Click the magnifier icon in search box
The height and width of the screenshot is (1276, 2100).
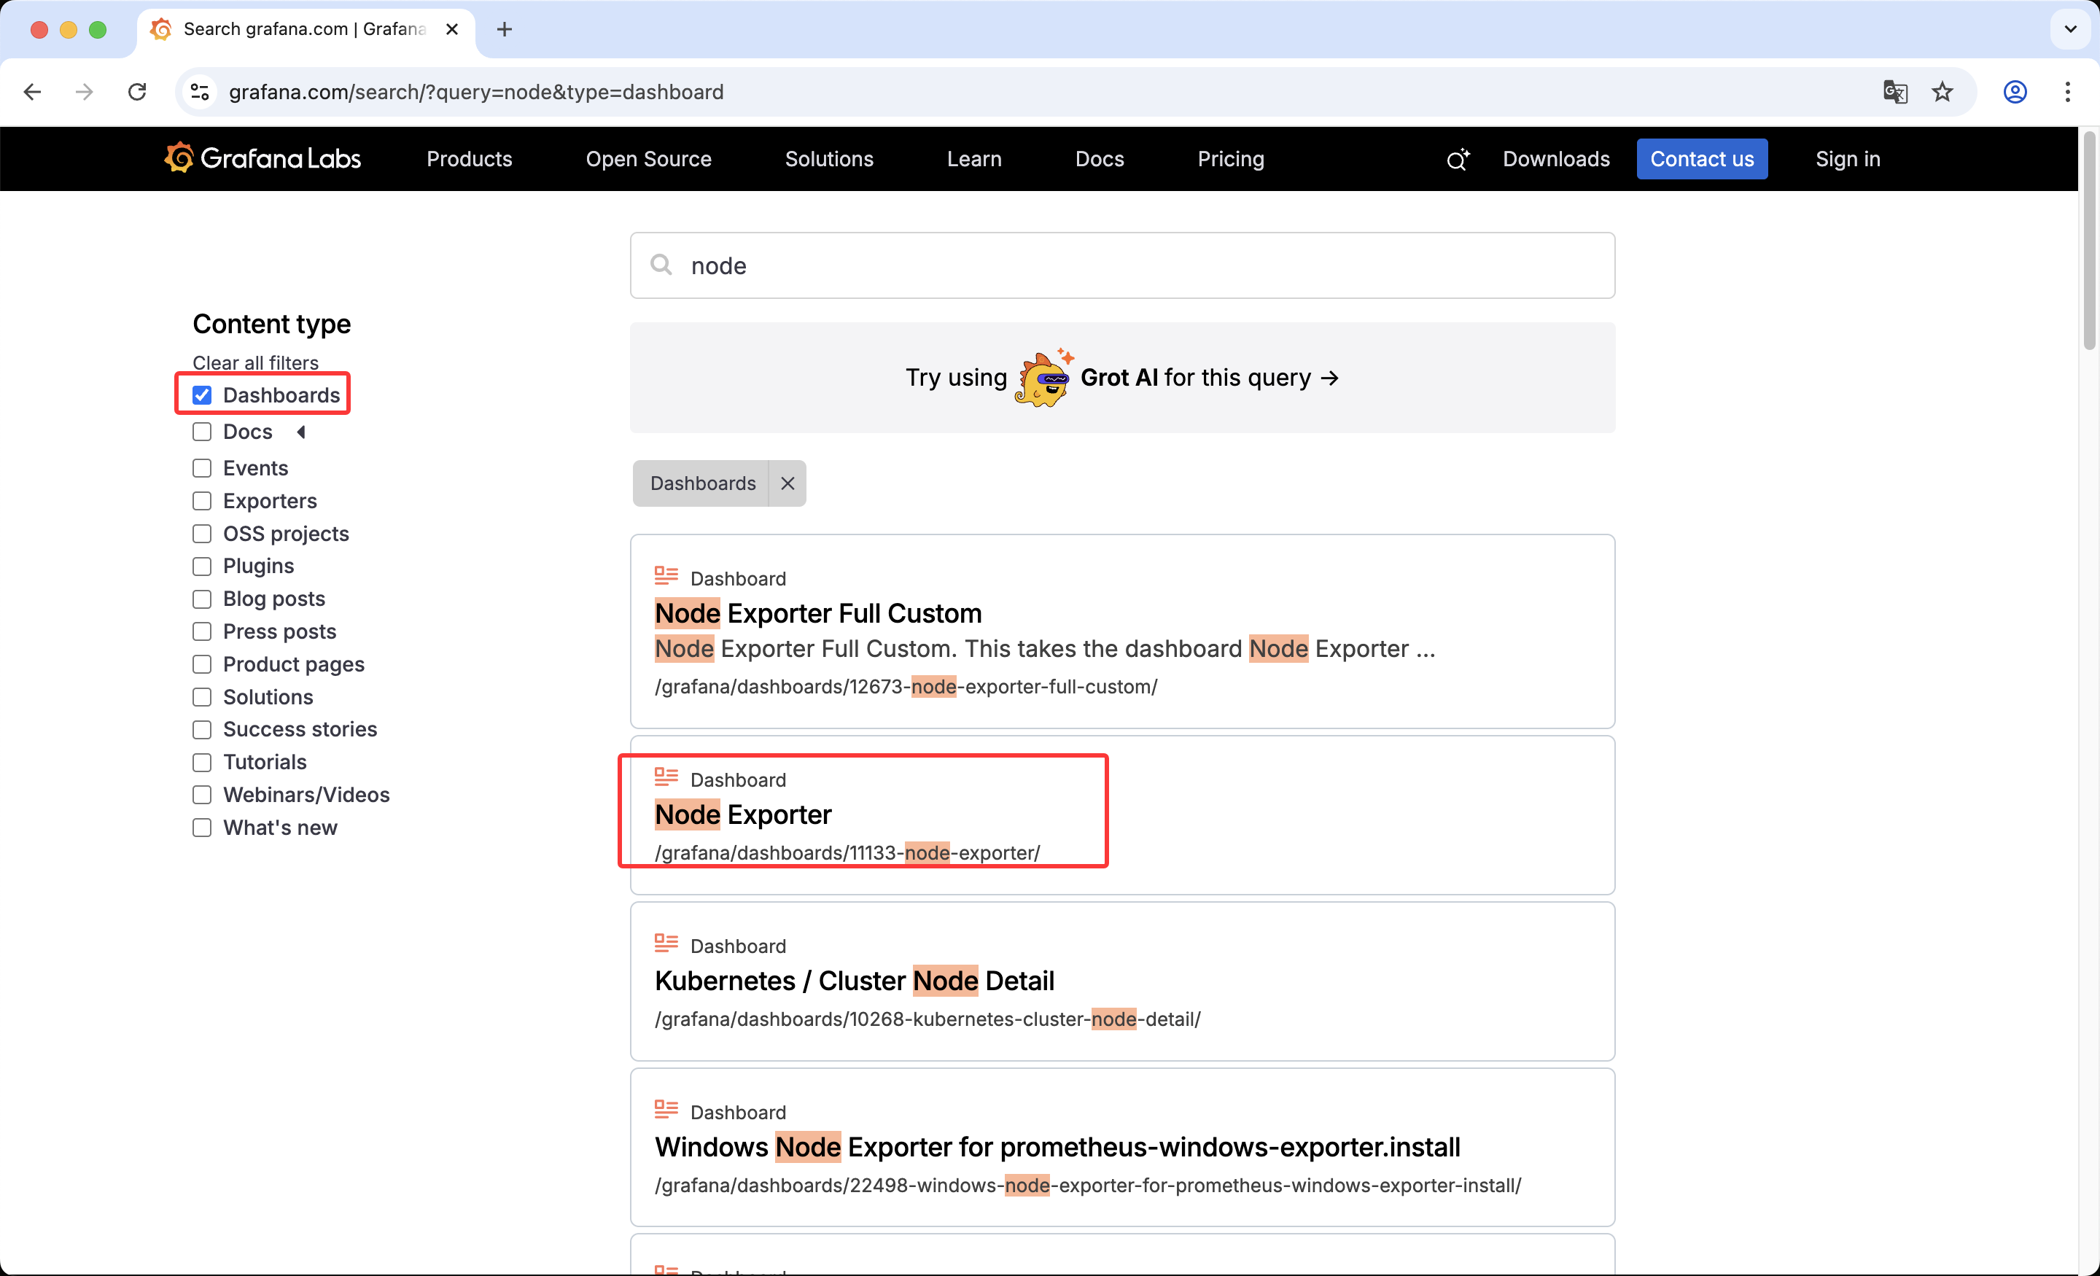661,265
